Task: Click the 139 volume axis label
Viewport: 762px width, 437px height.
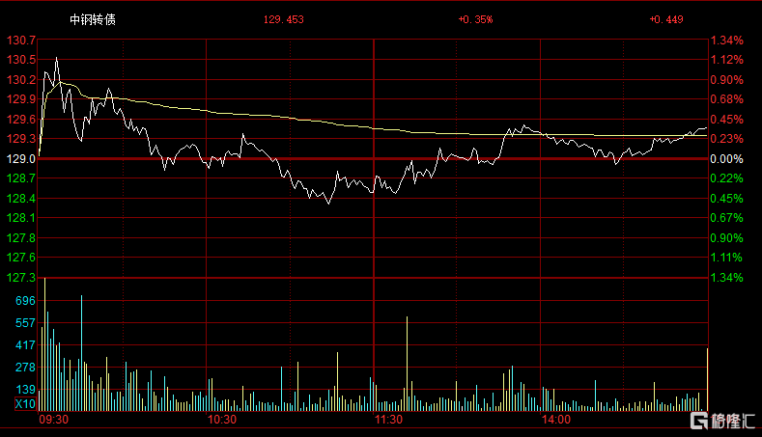Action: tap(25, 390)
